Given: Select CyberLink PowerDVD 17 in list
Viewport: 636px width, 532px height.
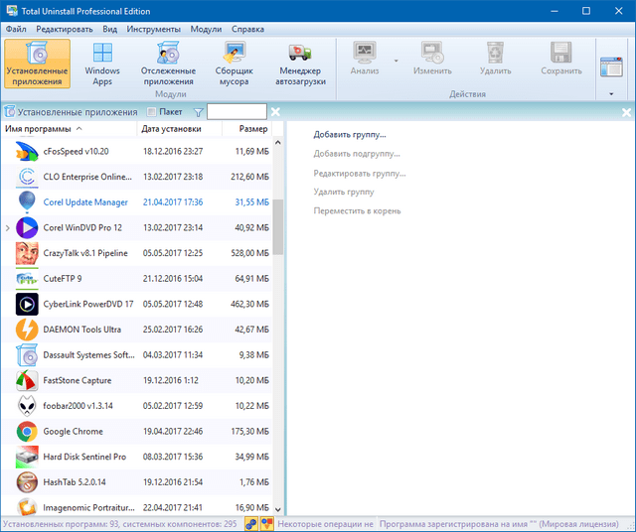Looking at the screenshot, I should (x=88, y=304).
